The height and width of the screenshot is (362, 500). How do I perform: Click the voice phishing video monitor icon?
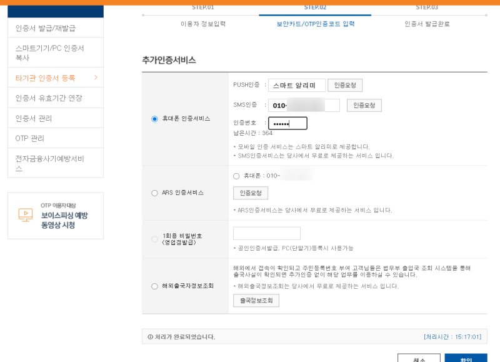coord(26,215)
